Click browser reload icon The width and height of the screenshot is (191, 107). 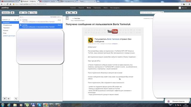(x=7, y=4)
